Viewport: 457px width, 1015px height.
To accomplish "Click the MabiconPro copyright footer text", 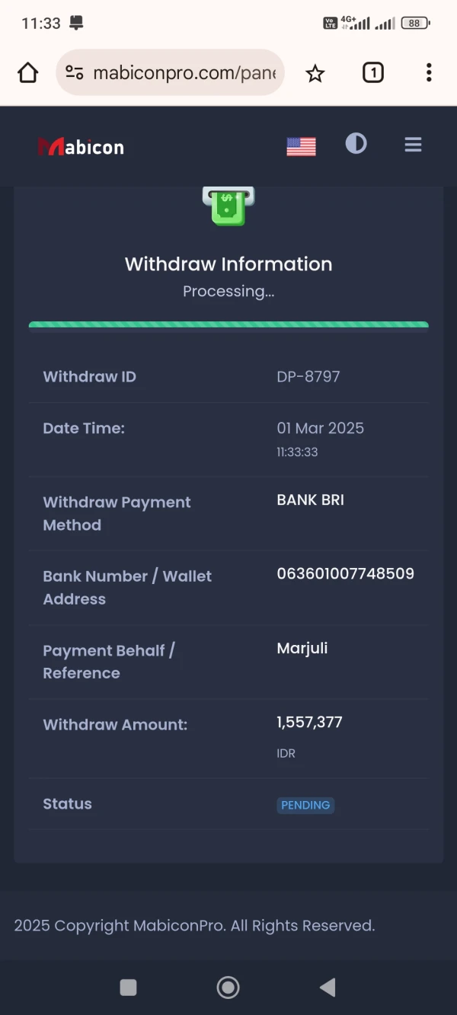I will 194,926.
